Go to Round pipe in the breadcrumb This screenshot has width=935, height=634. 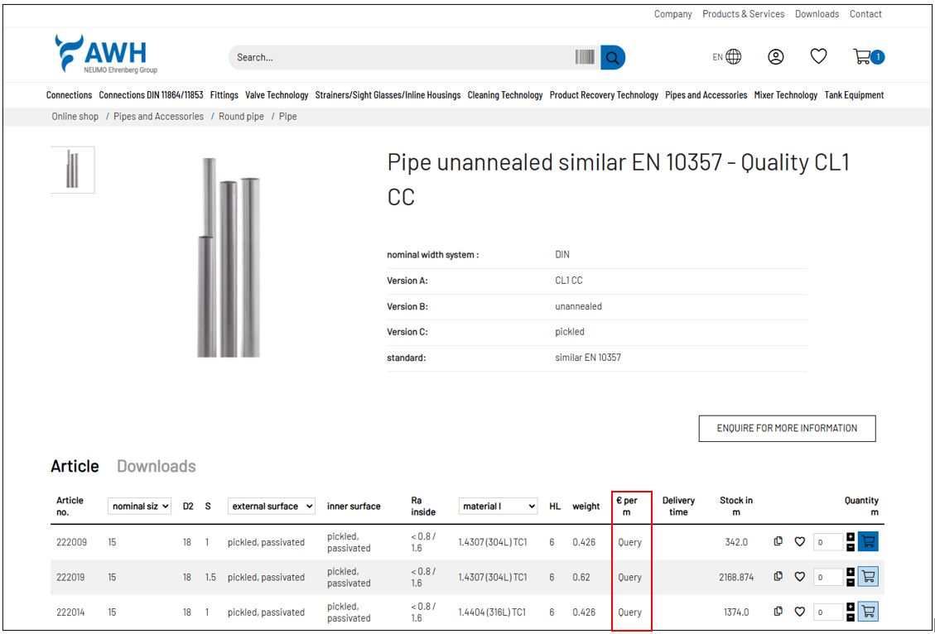pos(241,117)
